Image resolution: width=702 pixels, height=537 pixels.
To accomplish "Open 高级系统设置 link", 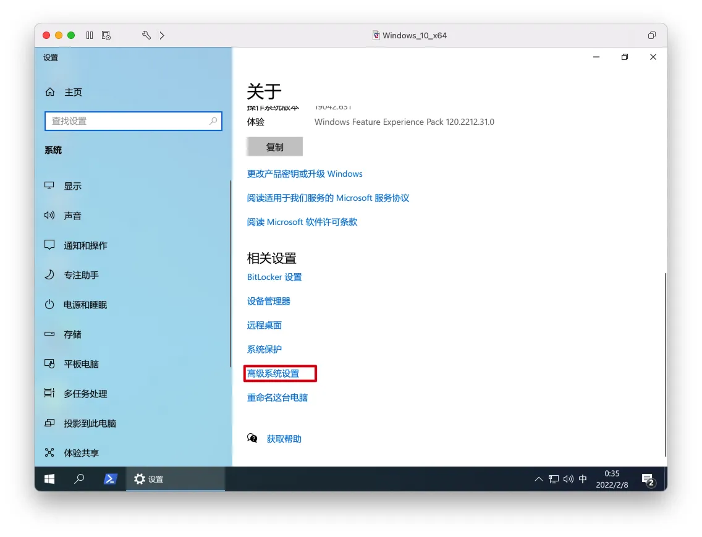I will coord(273,373).
